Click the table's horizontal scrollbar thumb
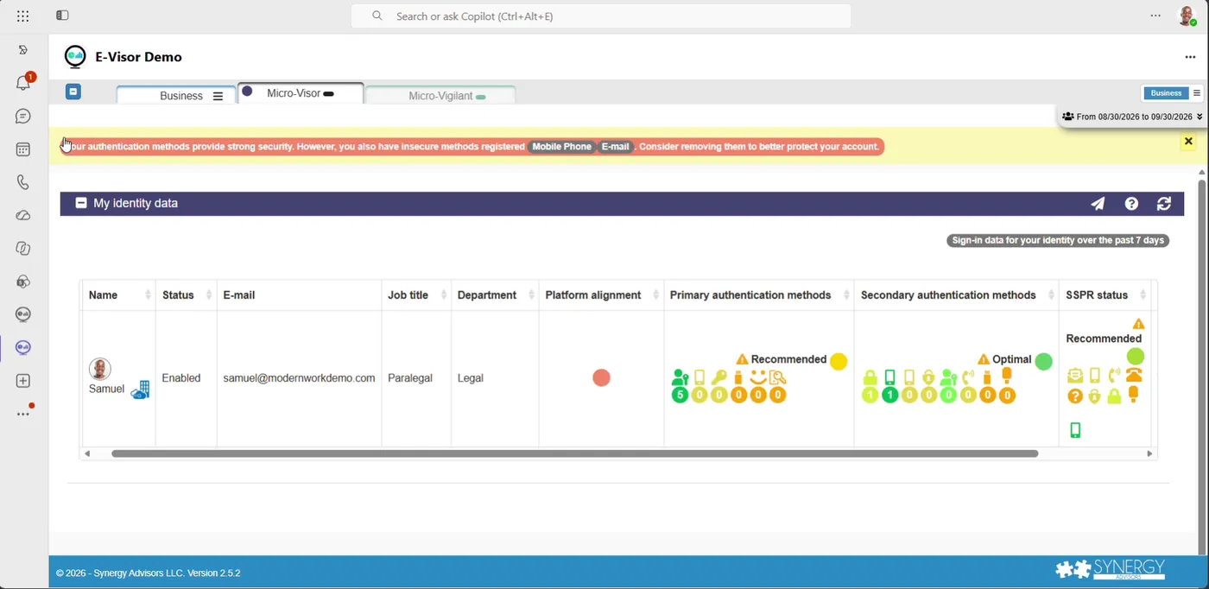The image size is (1209, 589). click(x=574, y=453)
